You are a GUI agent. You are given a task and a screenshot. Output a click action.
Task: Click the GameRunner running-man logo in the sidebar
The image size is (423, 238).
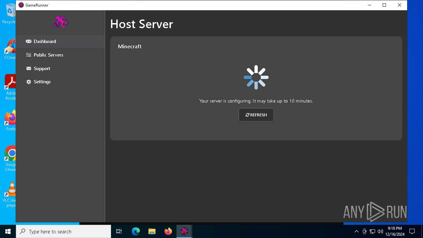point(60,22)
